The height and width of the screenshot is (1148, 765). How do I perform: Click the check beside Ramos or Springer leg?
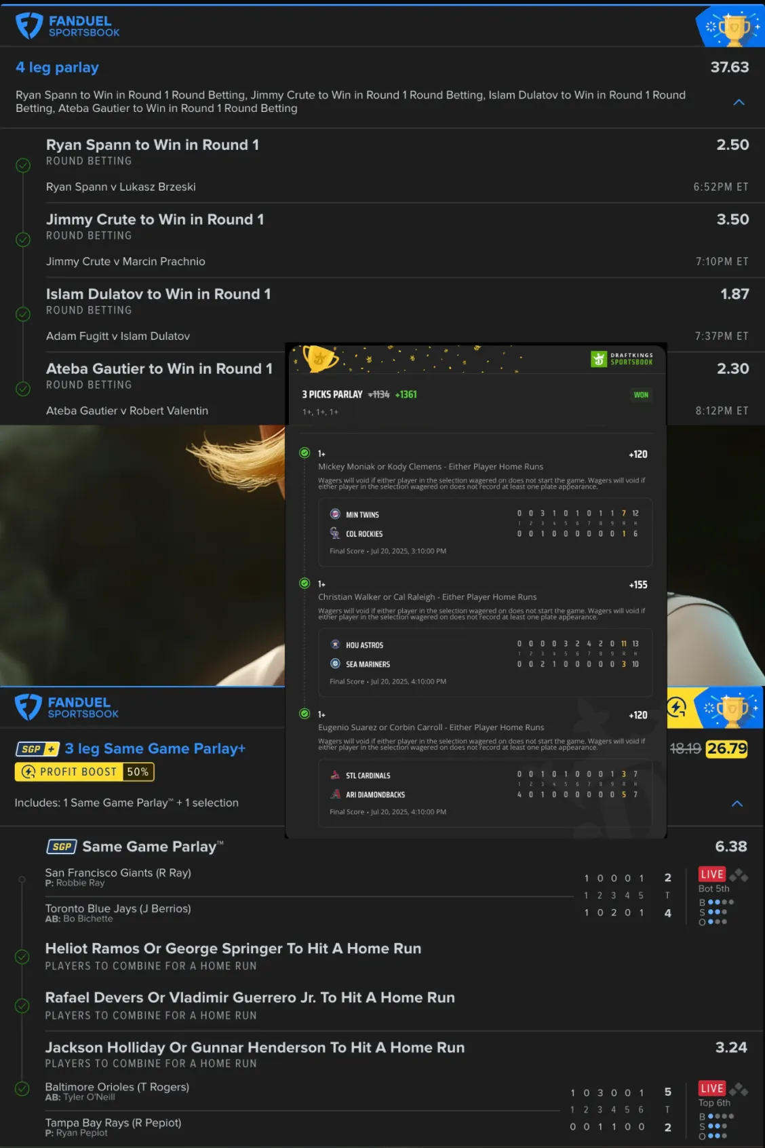22,956
